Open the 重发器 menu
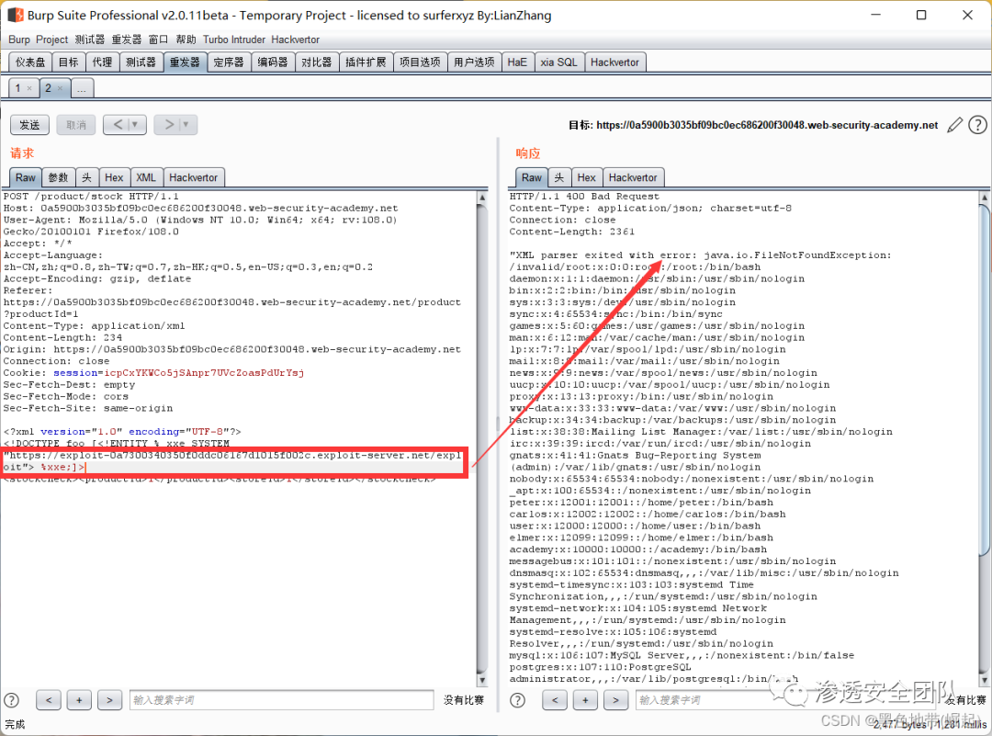The height and width of the screenshot is (736, 992). point(127,40)
